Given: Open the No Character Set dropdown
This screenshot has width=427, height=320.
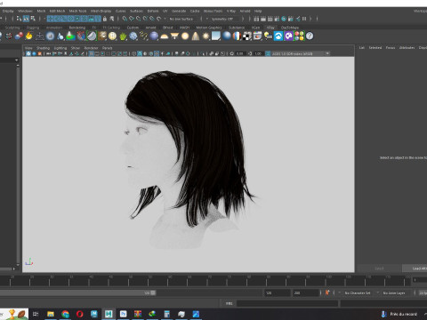Looking at the screenshot, I should coord(359,292).
